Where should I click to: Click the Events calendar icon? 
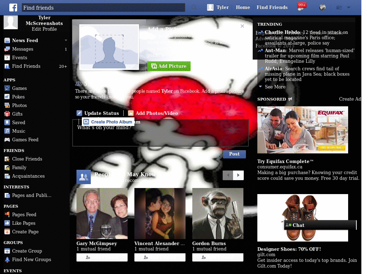[x=7, y=57]
